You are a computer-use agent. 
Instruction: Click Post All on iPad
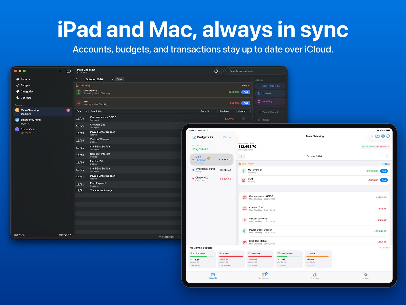[386, 164]
